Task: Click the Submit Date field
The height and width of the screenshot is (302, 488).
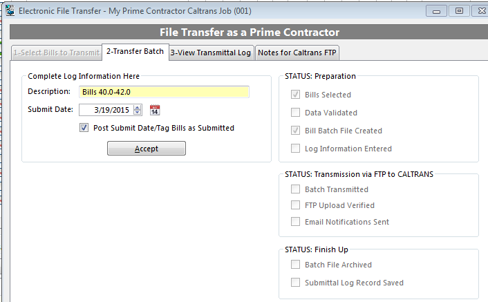Action: 106,110
